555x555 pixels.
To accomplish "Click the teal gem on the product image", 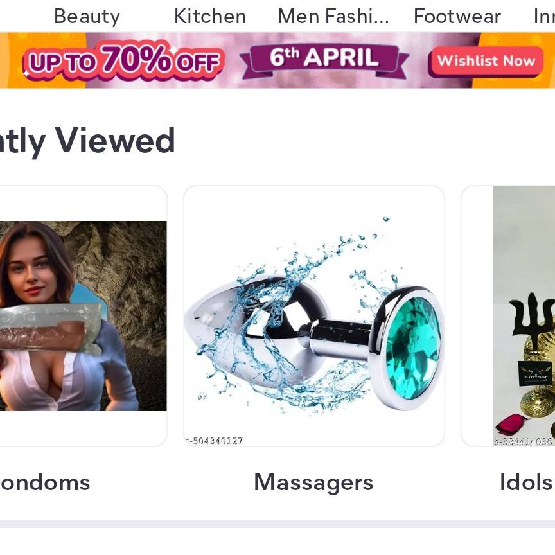I will (x=412, y=348).
